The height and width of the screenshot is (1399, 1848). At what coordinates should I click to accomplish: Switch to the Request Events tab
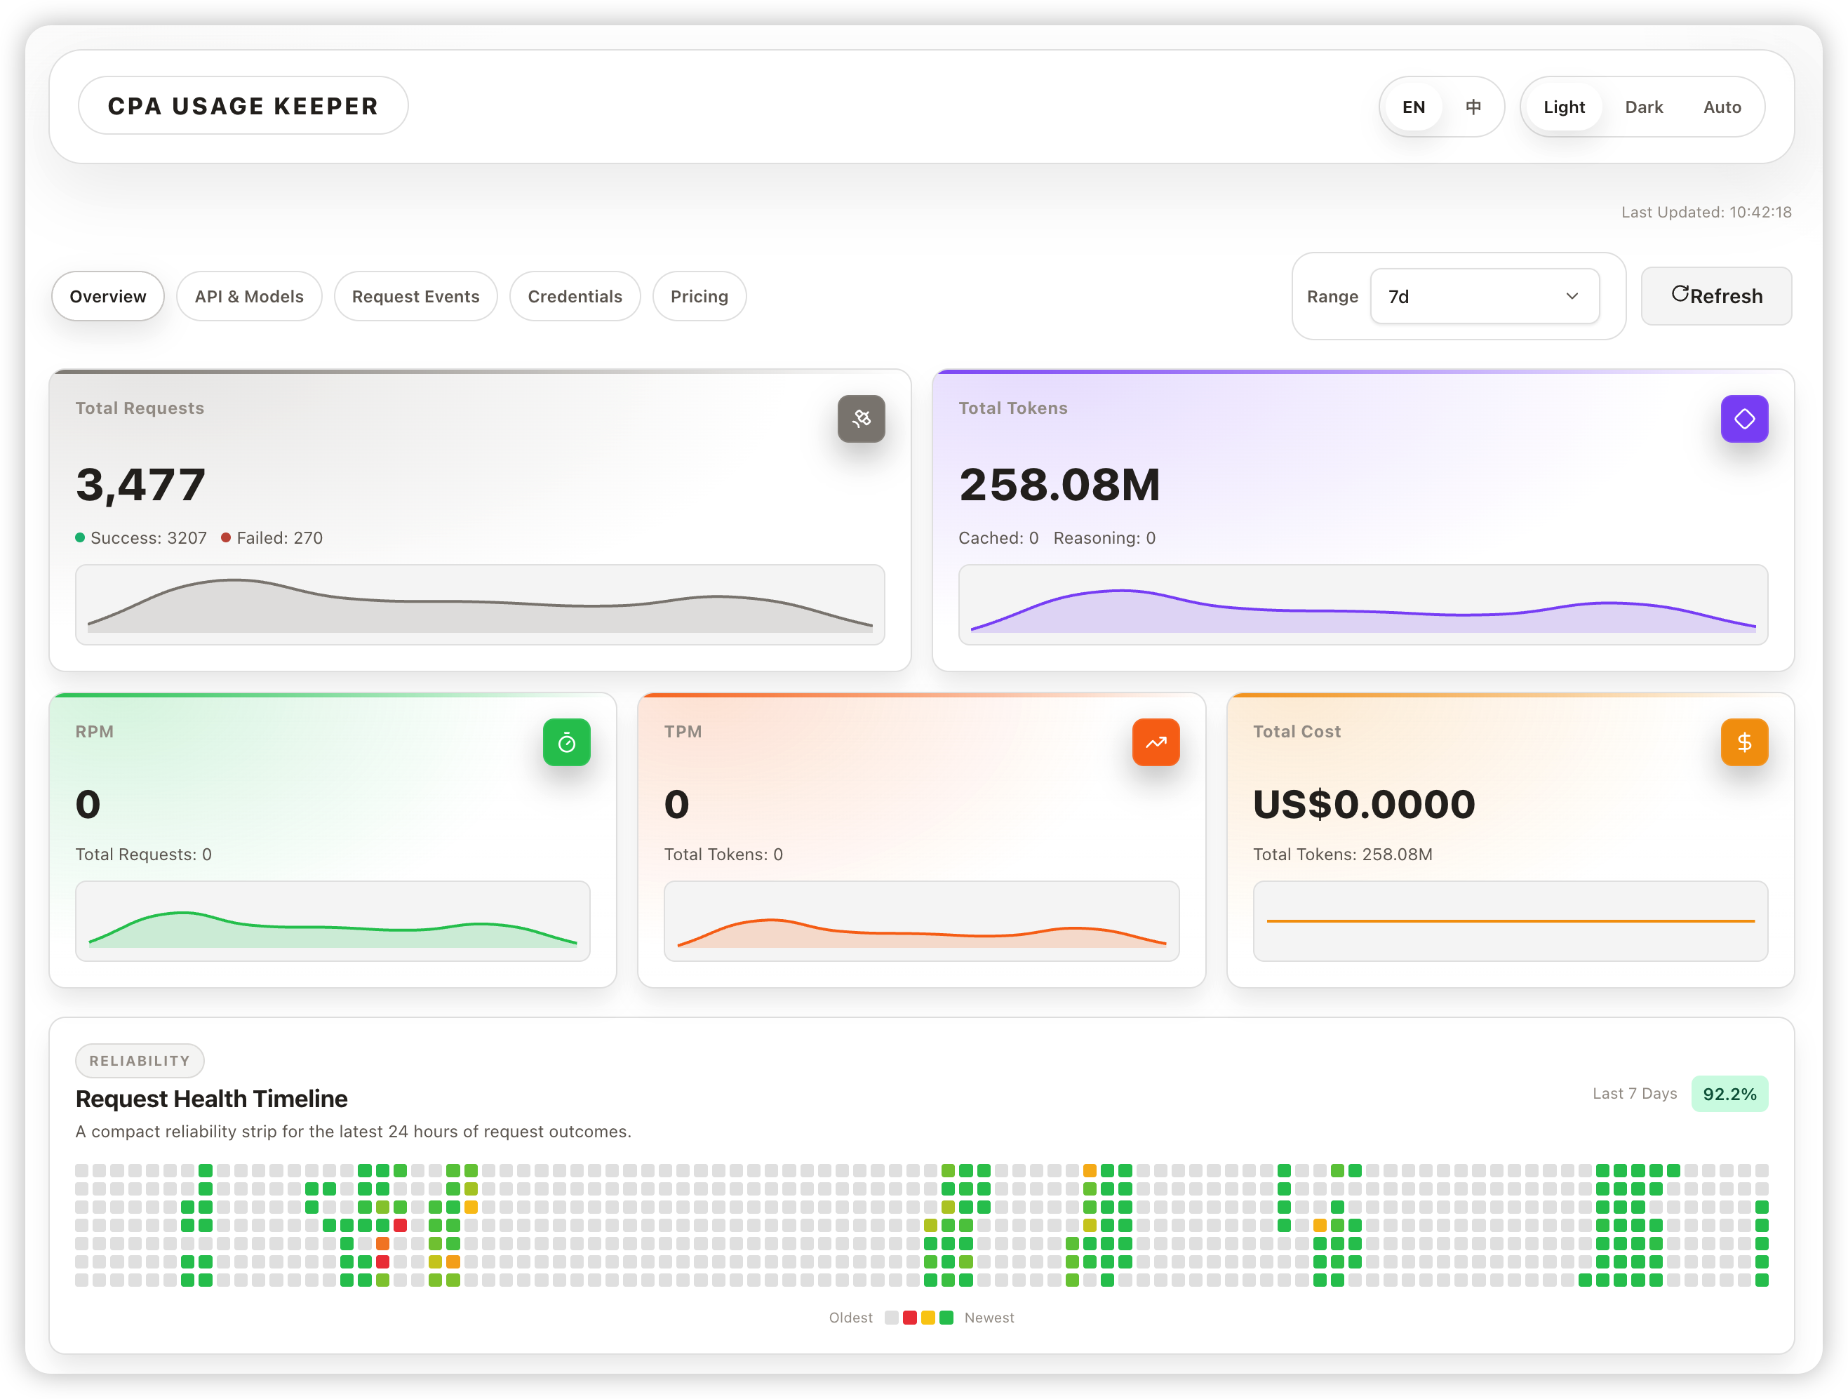415,297
